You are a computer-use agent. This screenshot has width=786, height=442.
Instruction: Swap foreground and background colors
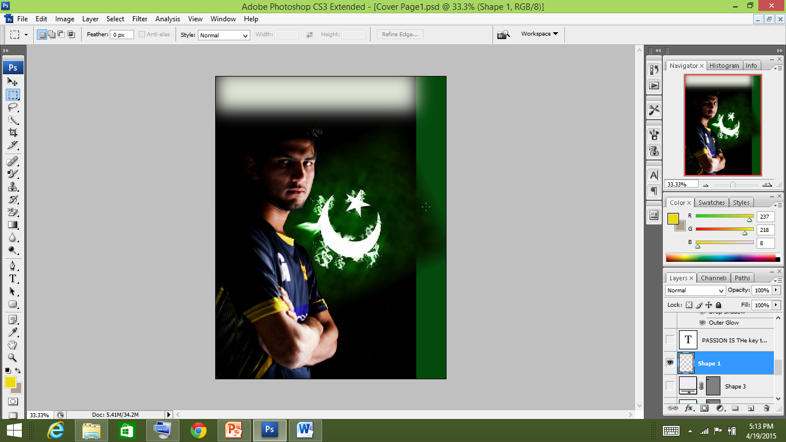click(18, 371)
